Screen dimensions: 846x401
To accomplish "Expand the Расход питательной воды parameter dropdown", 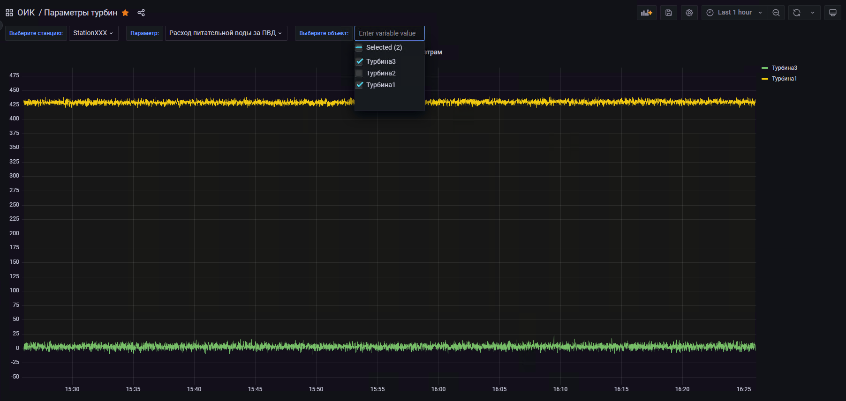I will coord(226,33).
